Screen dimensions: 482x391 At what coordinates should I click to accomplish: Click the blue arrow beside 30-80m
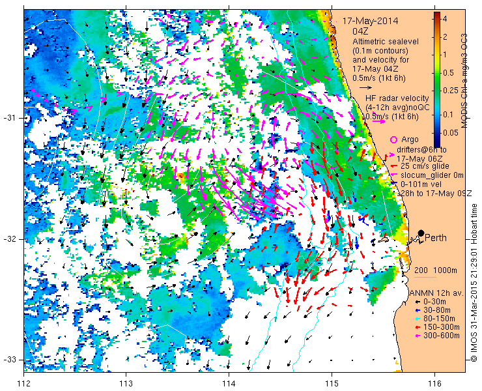[417, 310]
